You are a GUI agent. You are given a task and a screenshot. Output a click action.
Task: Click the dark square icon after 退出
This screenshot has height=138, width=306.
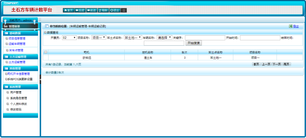tap(124, 10)
